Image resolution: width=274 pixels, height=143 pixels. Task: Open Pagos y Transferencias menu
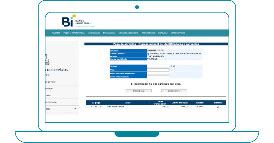(x=74, y=33)
